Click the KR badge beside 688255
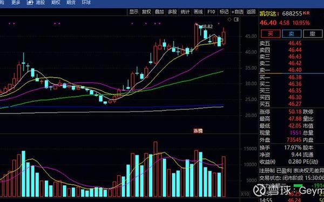 click(306, 13)
